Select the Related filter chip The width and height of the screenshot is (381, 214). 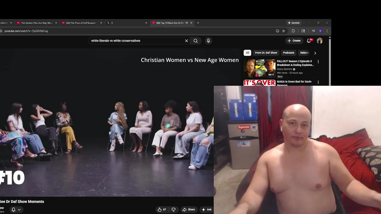coord(305,53)
